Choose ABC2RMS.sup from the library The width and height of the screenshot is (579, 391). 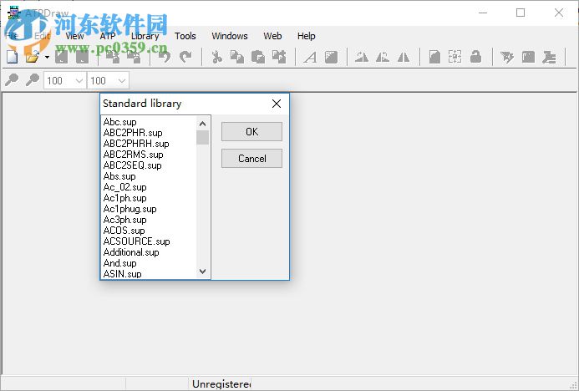pos(134,155)
